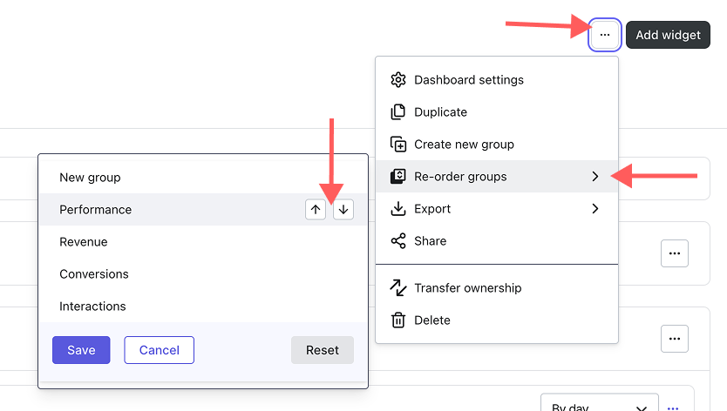
Task: Cancel the re-order dialog
Action: pos(159,350)
